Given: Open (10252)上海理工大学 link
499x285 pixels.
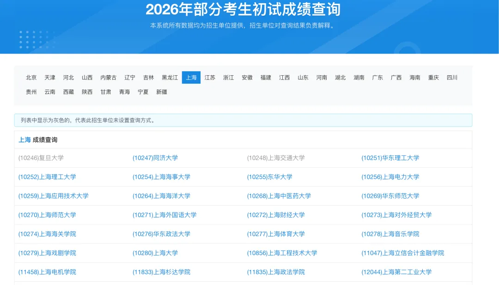Looking at the screenshot, I should pyautogui.click(x=47, y=177).
